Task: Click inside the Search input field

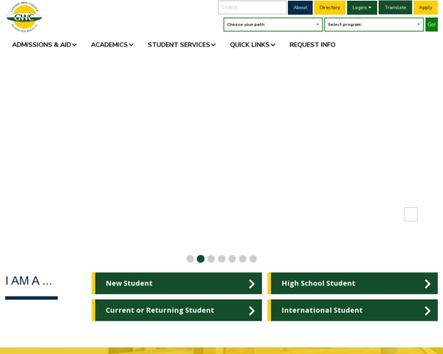Action: point(251,7)
